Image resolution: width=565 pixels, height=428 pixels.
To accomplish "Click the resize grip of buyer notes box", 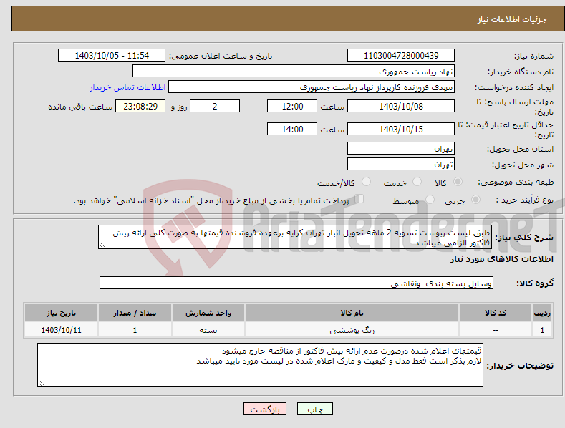I will tap(42, 383).
